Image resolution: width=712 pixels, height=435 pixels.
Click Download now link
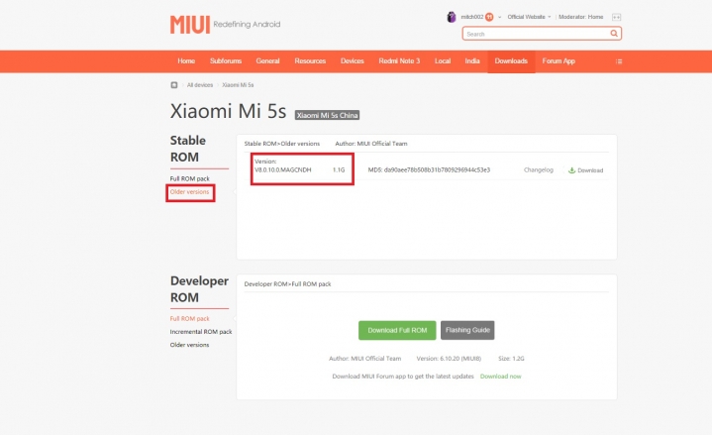click(x=500, y=377)
